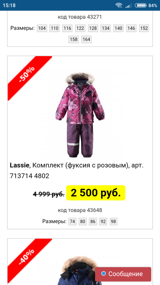Viewport: 160px width, 285px height.
Task: Select size 128
Action: point(93,28)
